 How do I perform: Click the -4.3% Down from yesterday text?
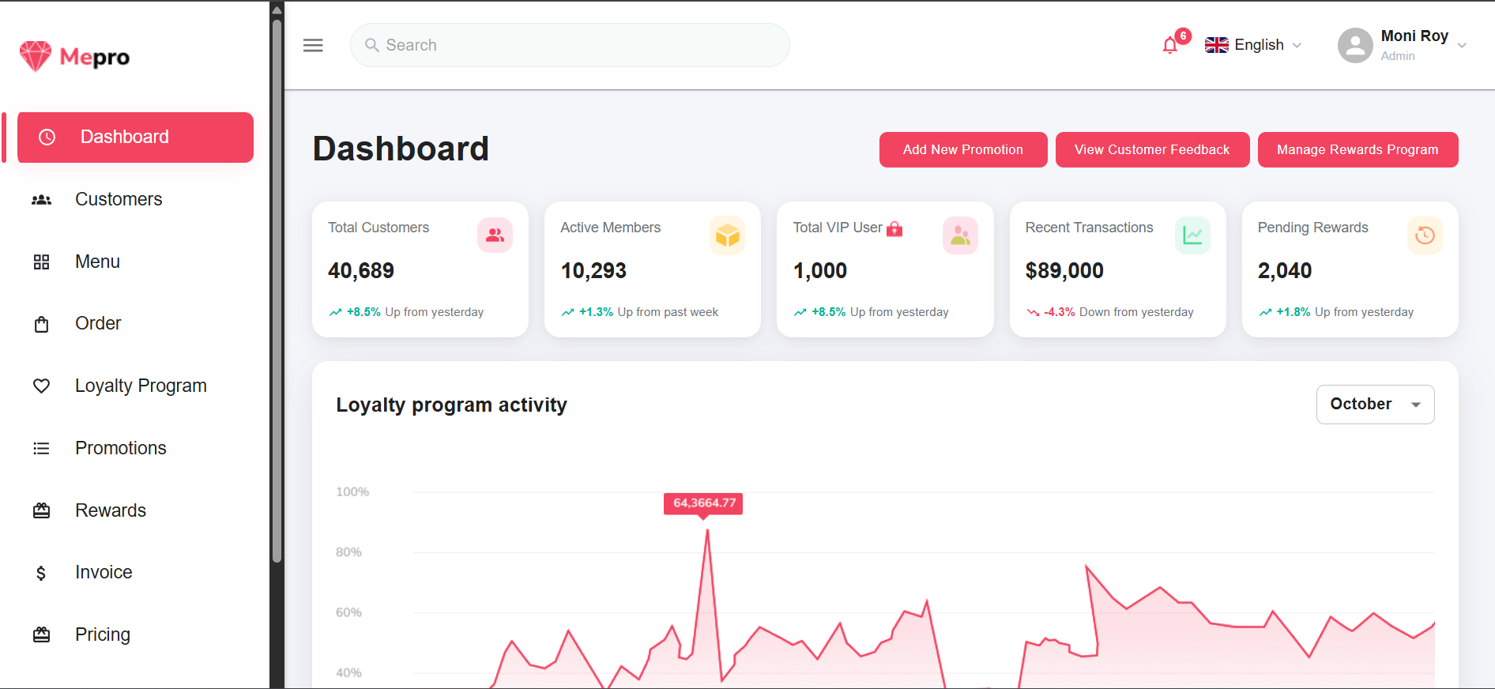(x=1118, y=312)
